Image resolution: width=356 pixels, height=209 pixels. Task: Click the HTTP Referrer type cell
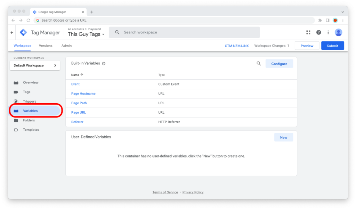click(x=169, y=122)
